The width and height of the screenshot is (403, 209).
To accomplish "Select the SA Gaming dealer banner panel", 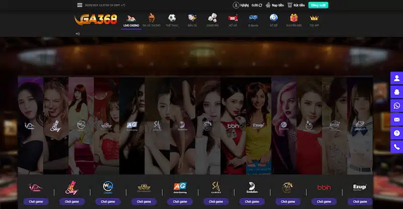I will coord(157,126).
